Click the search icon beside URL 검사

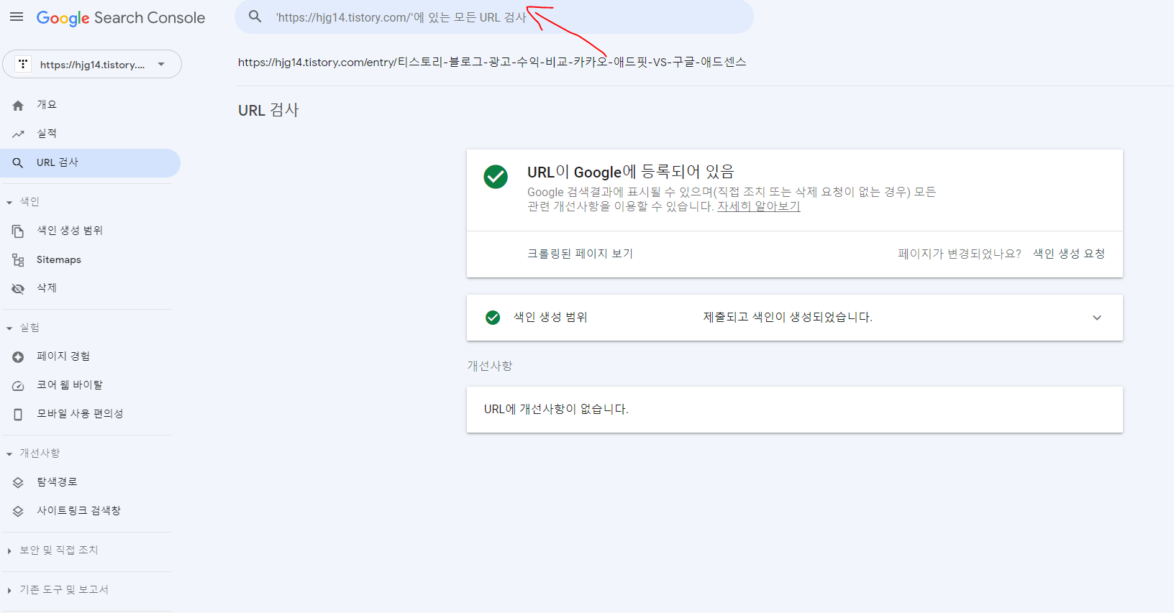pos(18,163)
